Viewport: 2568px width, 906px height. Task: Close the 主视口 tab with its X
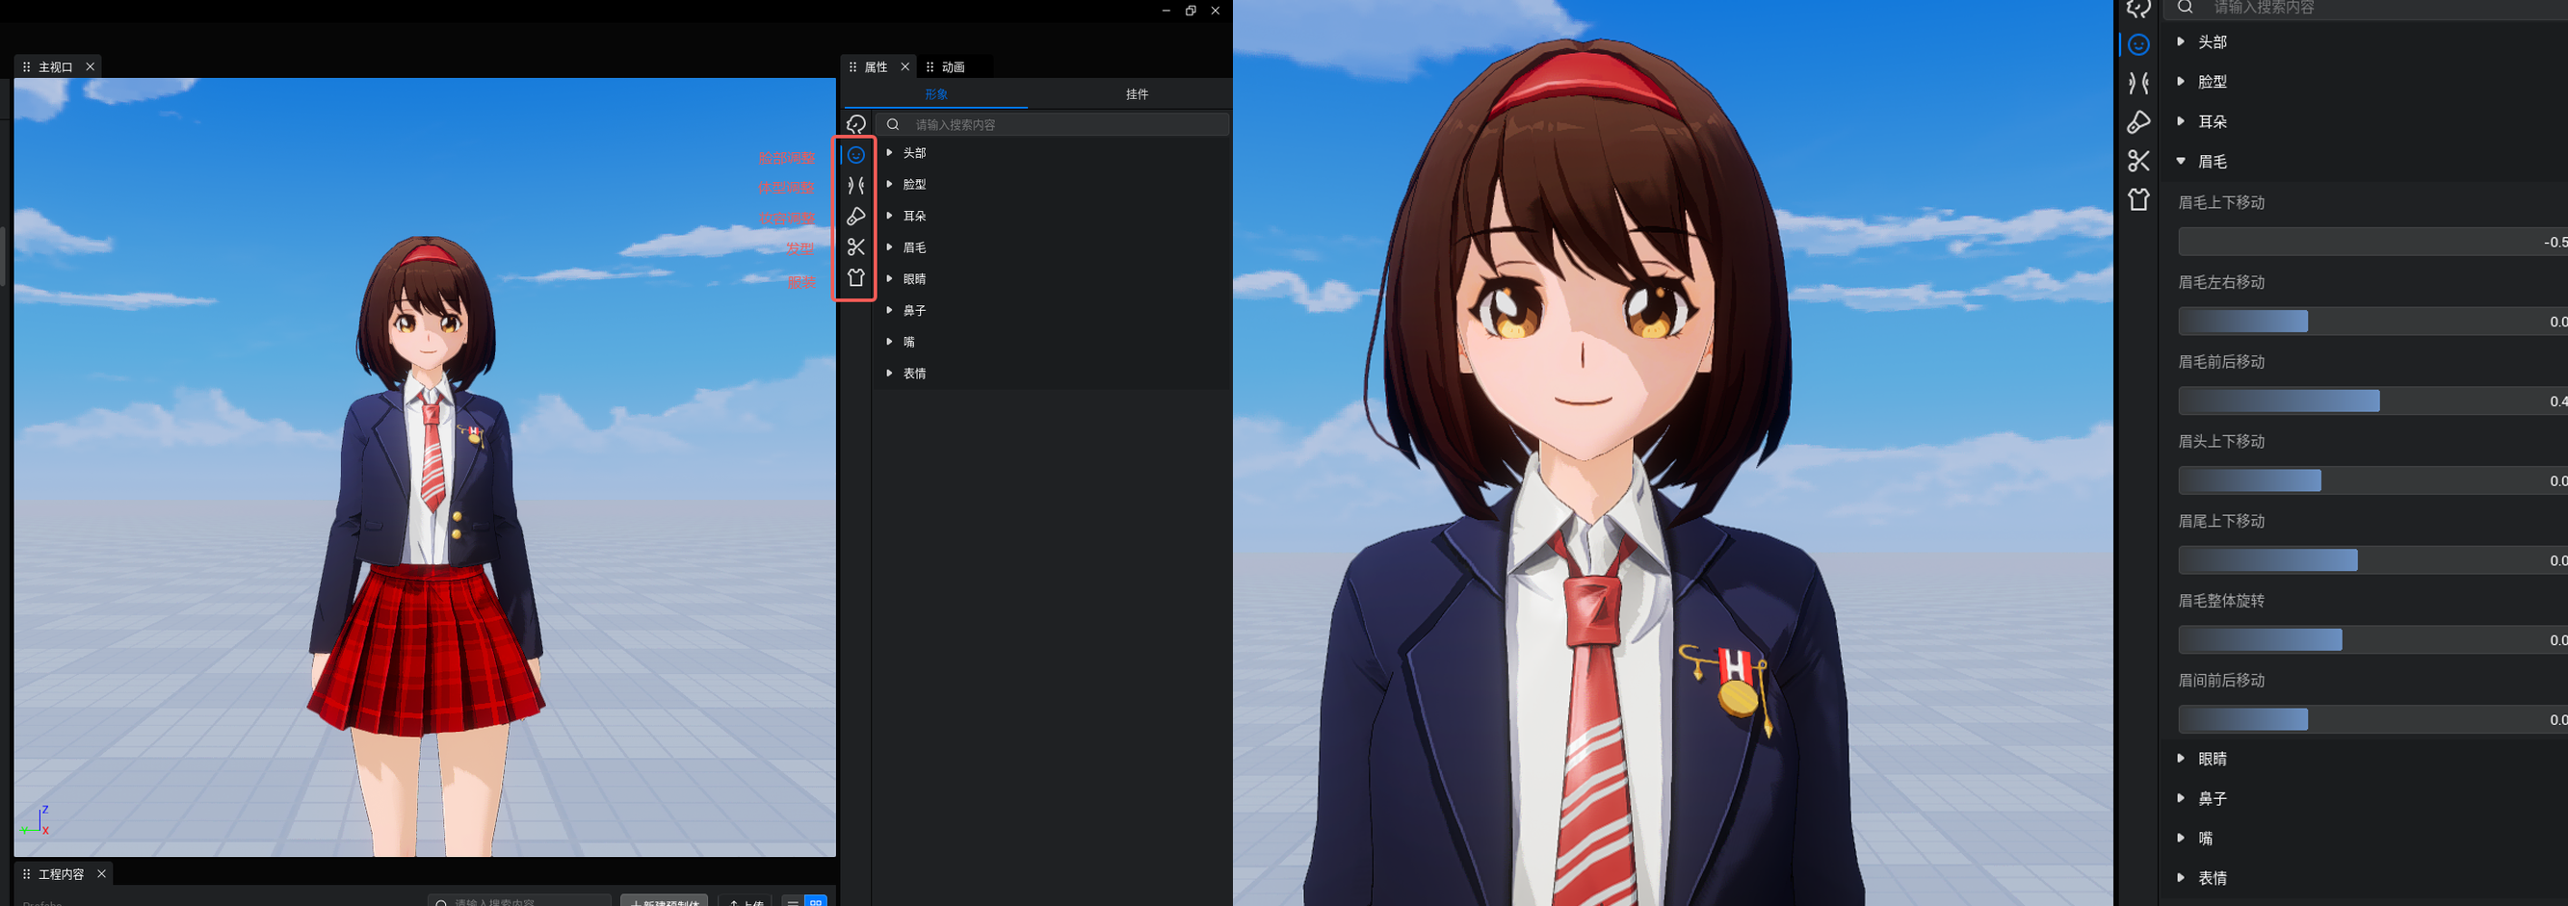[x=90, y=66]
